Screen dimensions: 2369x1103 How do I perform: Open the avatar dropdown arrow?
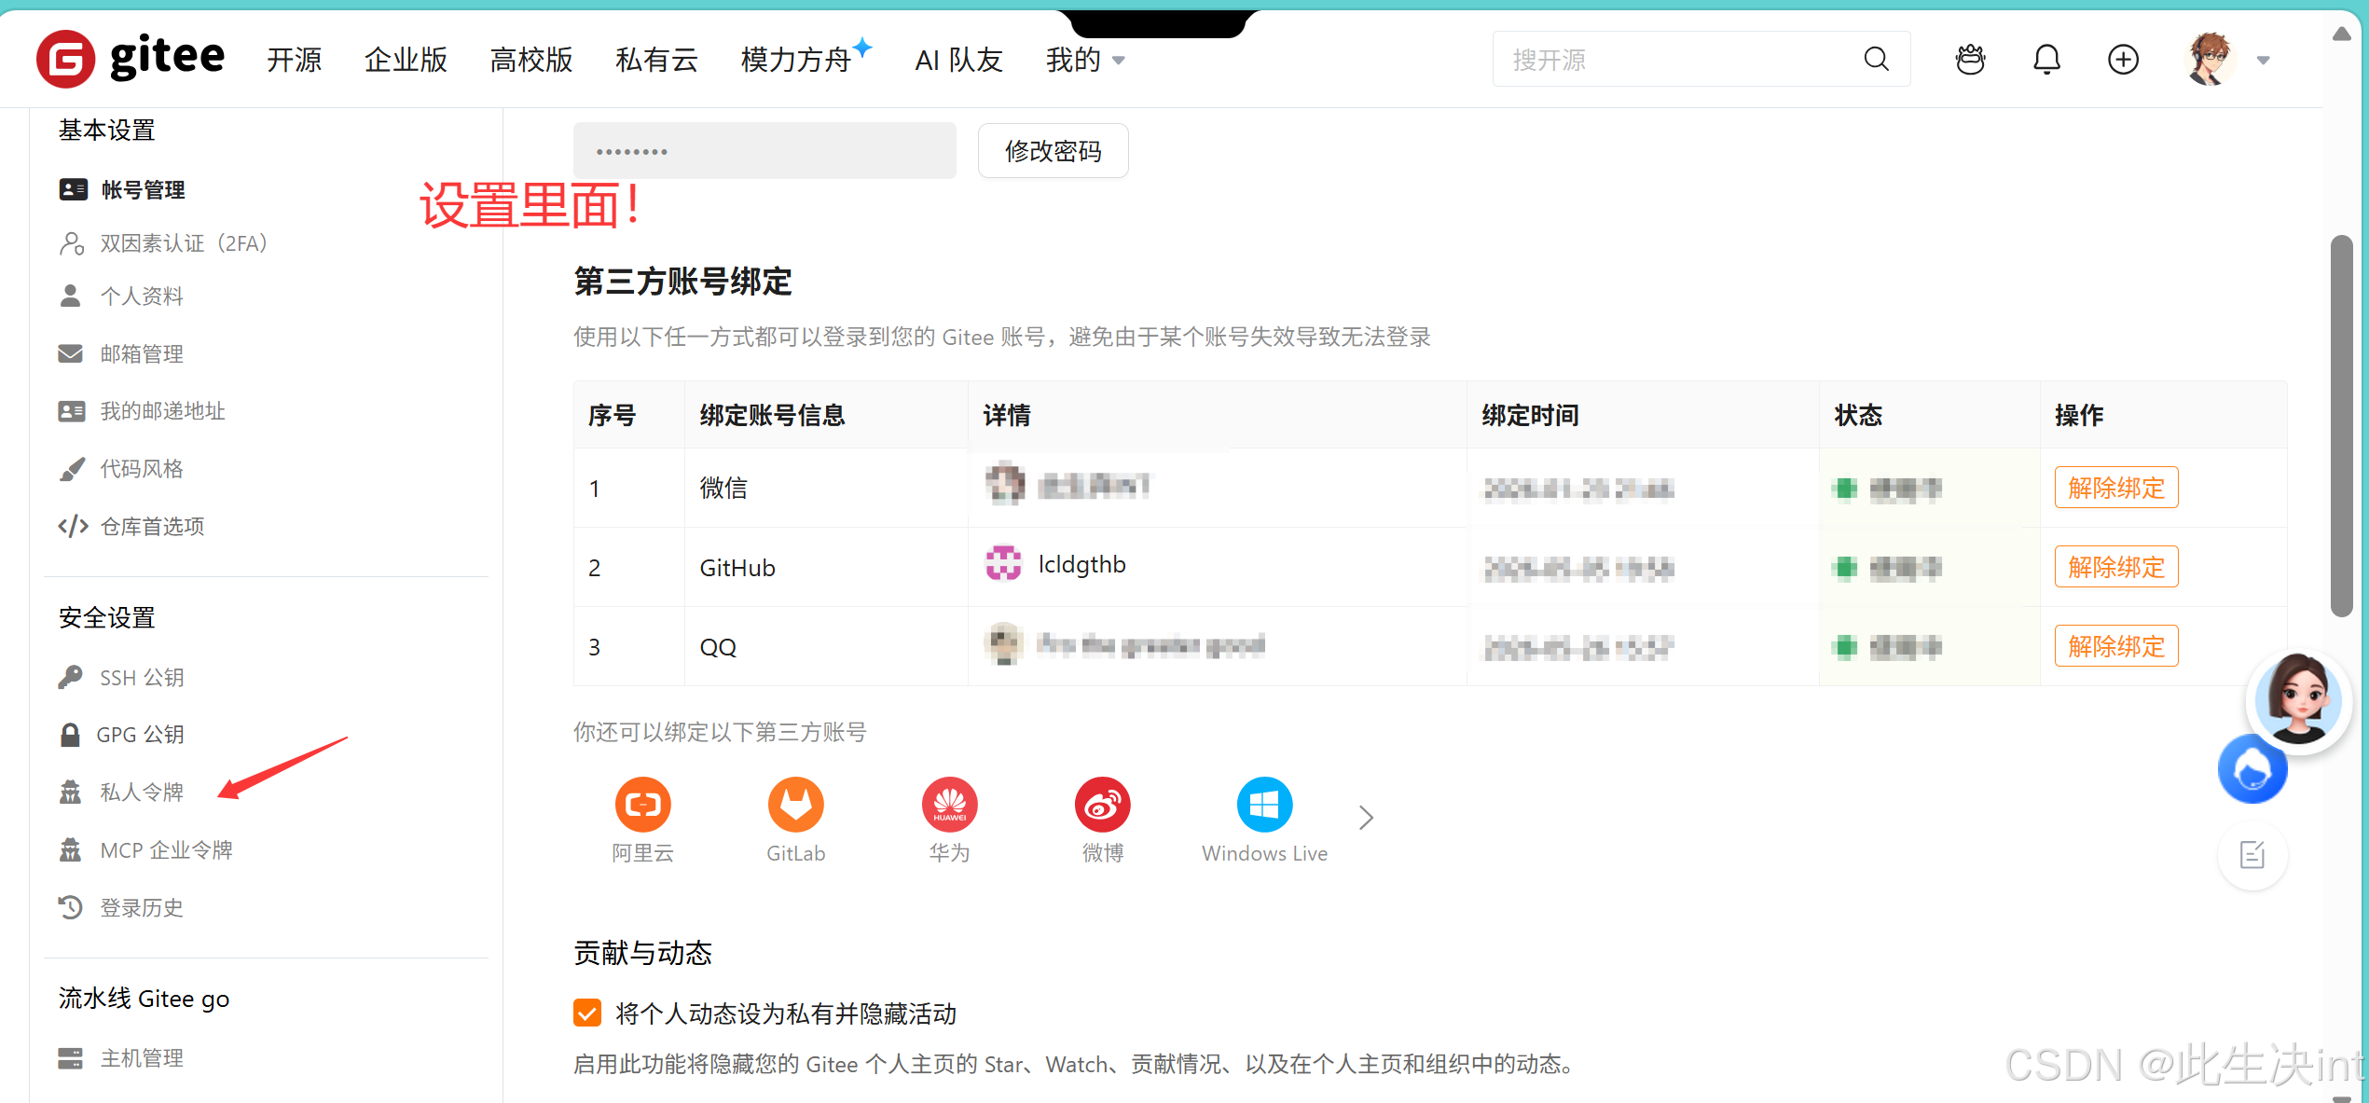pyautogui.click(x=2263, y=61)
